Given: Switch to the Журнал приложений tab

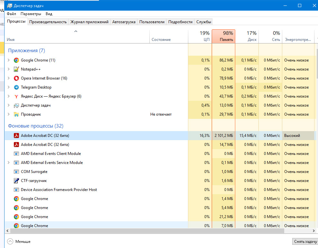Looking at the screenshot, I should (x=89, y=22).
